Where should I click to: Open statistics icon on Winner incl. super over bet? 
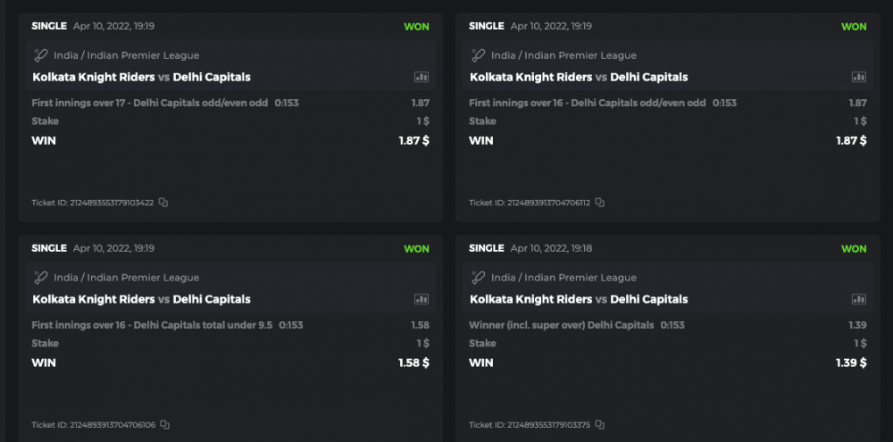pyautogui.click(x=859, y=300)
